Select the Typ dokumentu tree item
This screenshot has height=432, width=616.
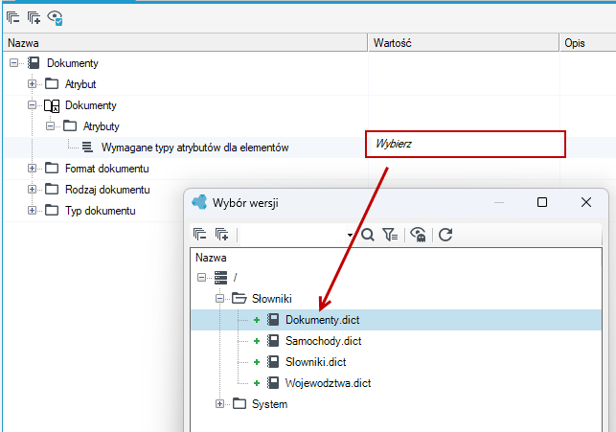101,211
